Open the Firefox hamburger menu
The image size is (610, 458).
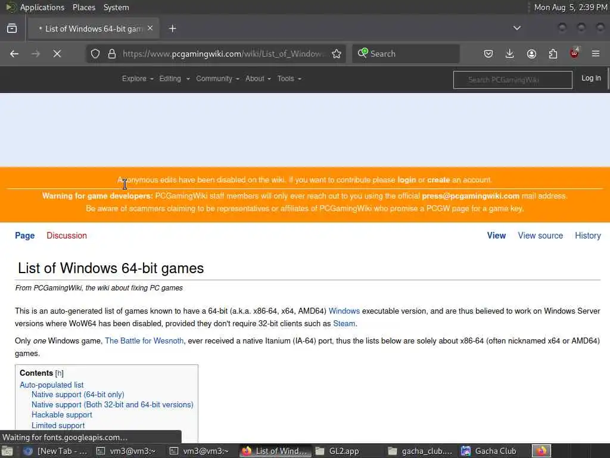pos(596,54)
